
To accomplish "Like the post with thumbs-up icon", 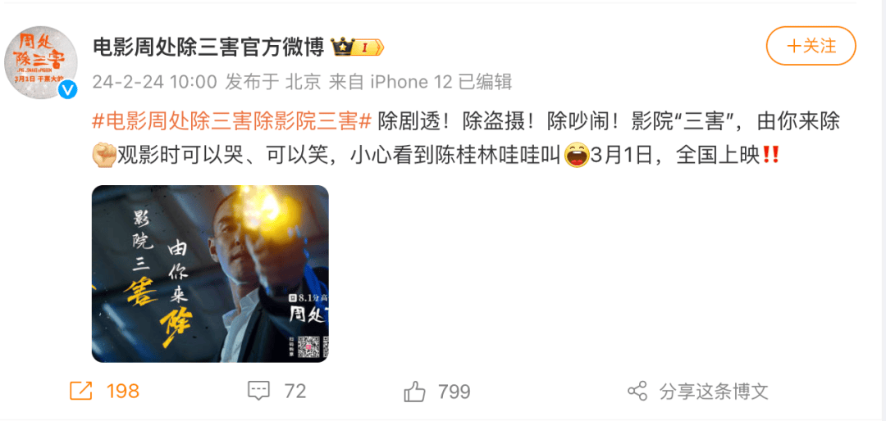I will (415, 391).
